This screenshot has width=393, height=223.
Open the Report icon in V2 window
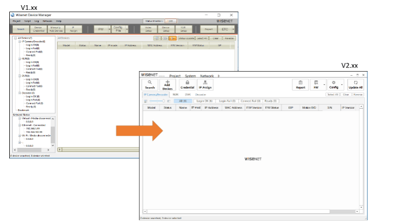coord(301,83)
